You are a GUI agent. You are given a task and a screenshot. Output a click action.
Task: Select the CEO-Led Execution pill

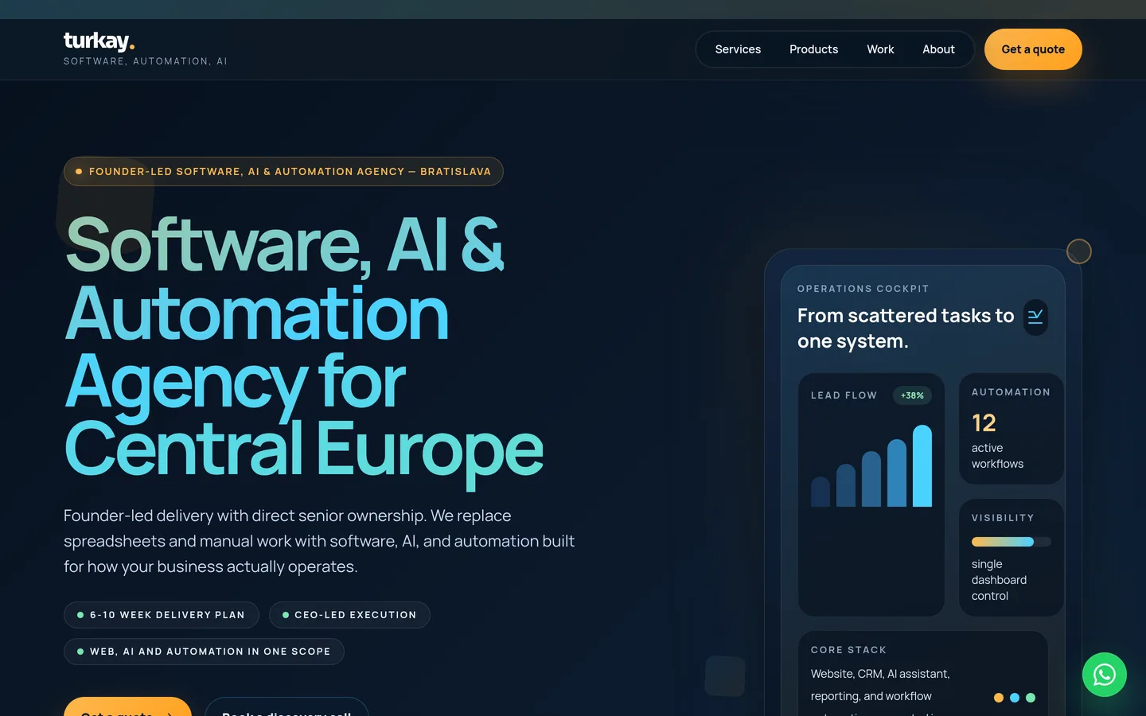[x=349, y=615]
